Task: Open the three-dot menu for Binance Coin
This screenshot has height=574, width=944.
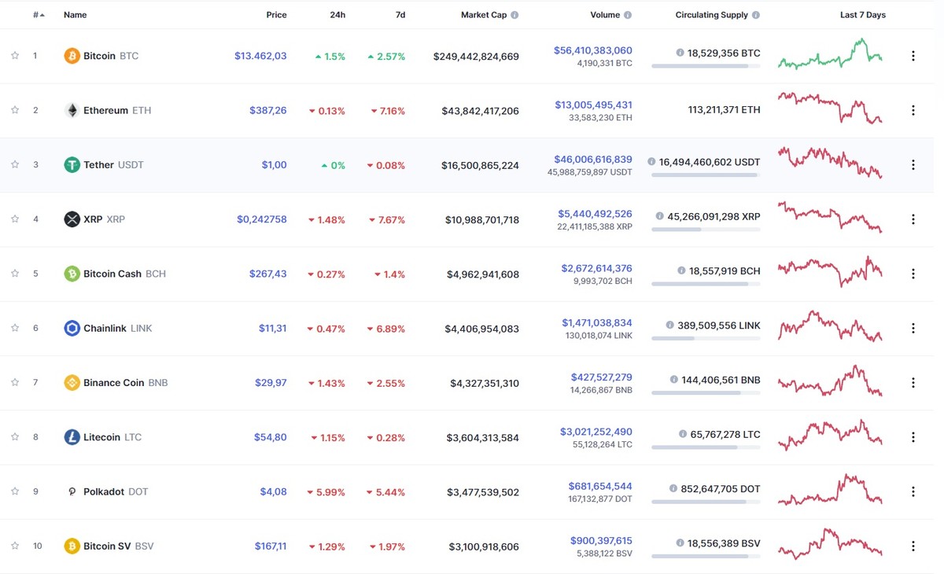Action: (913, 383)
